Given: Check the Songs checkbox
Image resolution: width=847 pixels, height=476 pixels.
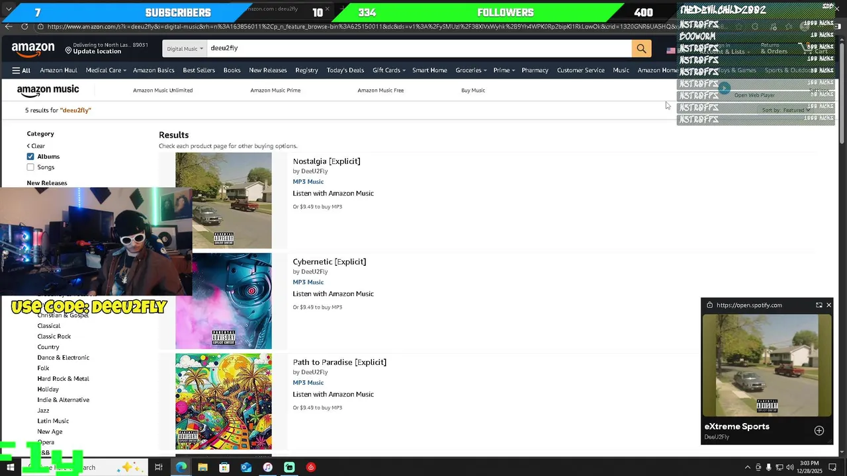Looking at the screenshot, I should (30, 167).
